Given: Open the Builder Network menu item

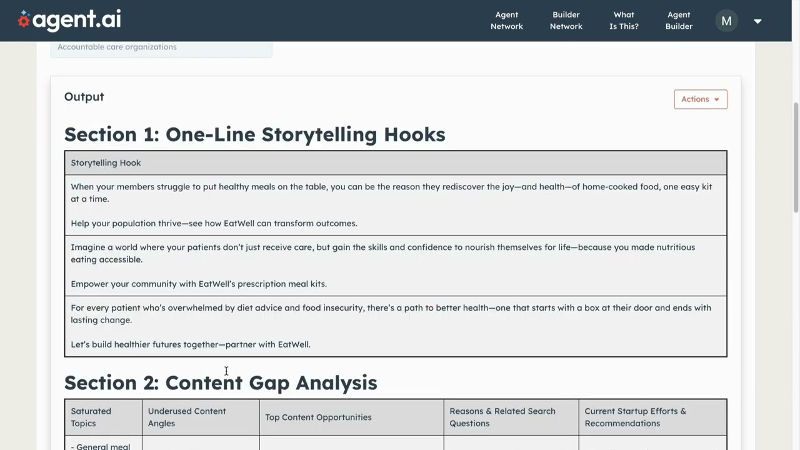Looking at the screenshot, I should click(566, 21).
